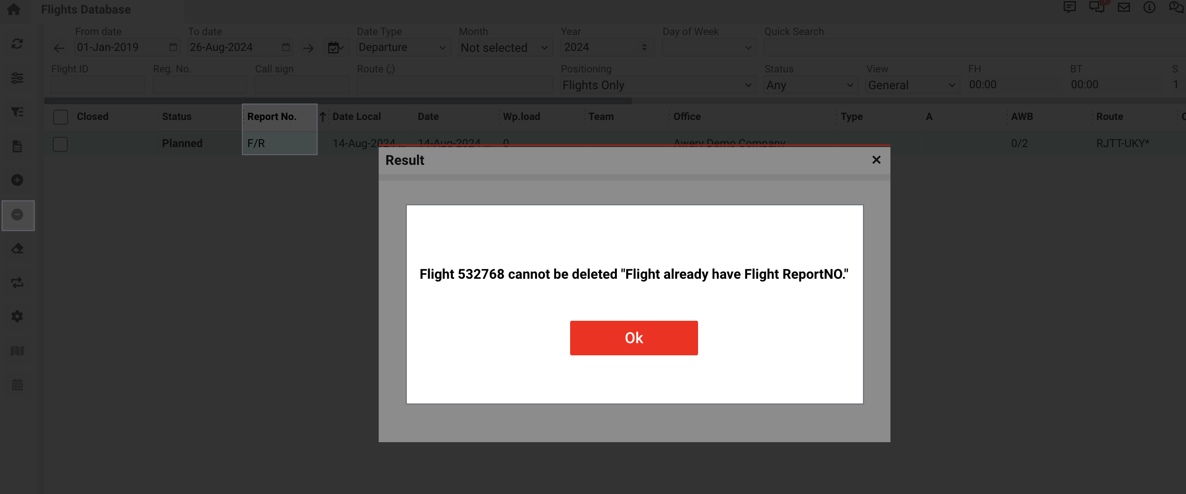Click the delete flight minus icon

tap(17, 215)
